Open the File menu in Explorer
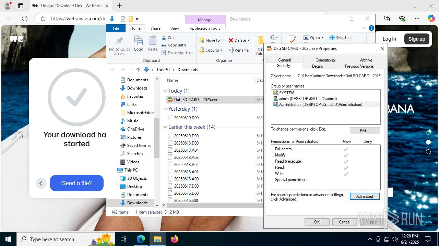 [x=116, y=28]
